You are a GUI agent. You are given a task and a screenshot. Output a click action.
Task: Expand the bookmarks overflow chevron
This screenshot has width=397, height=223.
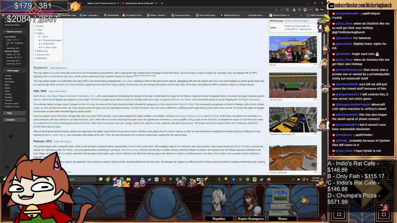tap(301, 15)
